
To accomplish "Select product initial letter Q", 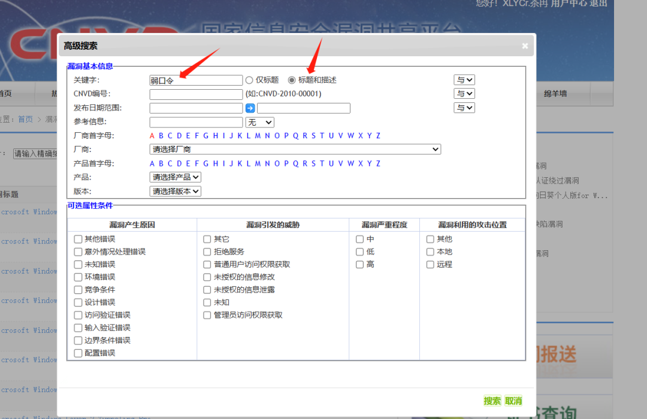I will click(295, 163).
